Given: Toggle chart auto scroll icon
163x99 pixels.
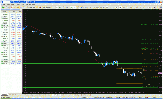Looking at the screenshot, I should [71, 7].
